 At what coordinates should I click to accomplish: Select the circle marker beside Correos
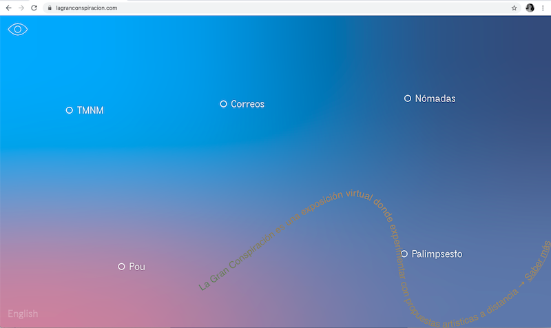223,104
